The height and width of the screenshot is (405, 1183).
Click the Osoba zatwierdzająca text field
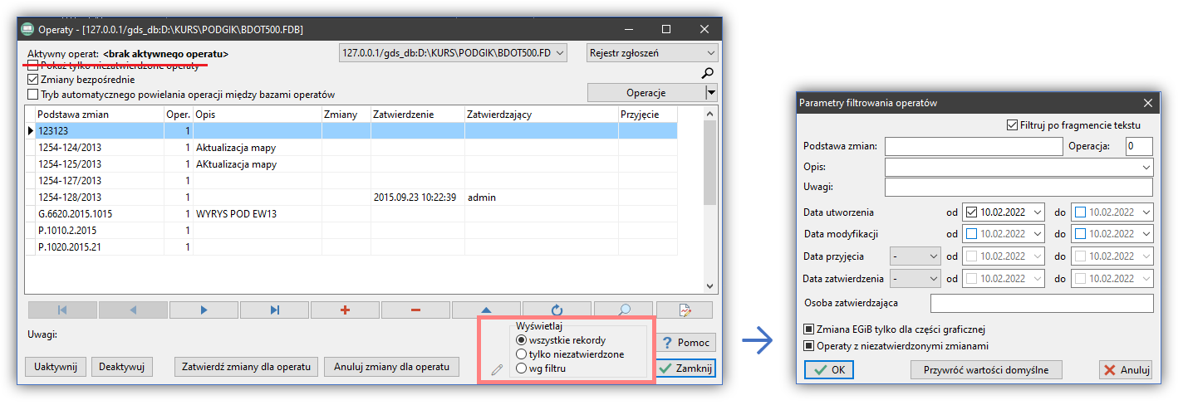click(1042, 303)
